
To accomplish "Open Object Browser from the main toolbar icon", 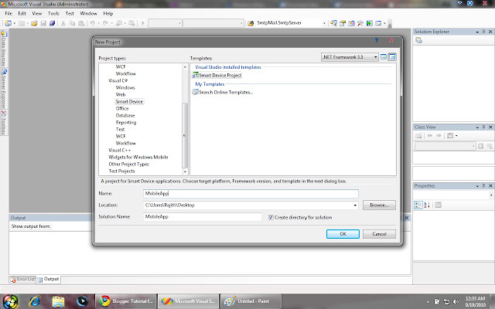I will click(x=351, y=23).
